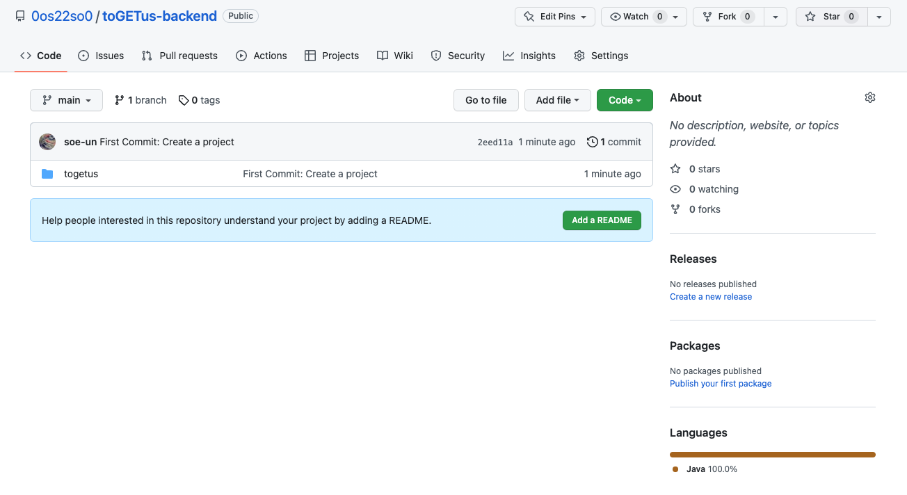Open the Pull requests tab
The height and width of the screenshot is (495, 907).
179,56
